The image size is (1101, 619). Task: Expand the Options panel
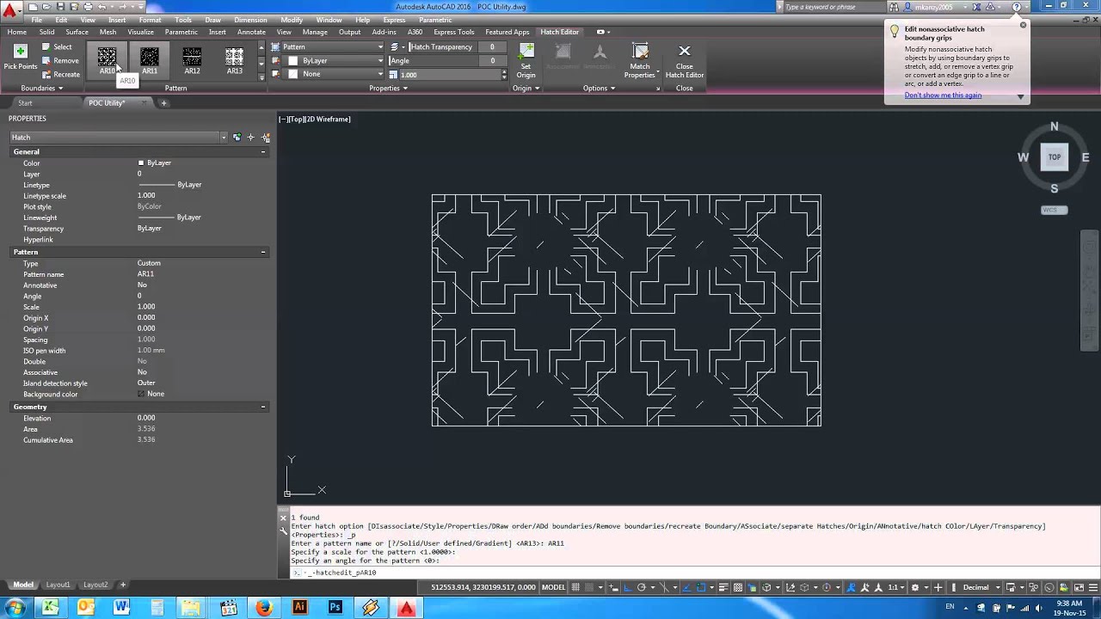(599, 89)
